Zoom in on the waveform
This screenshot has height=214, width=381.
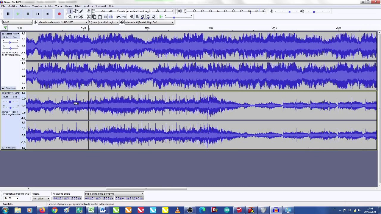click(132, 17)
